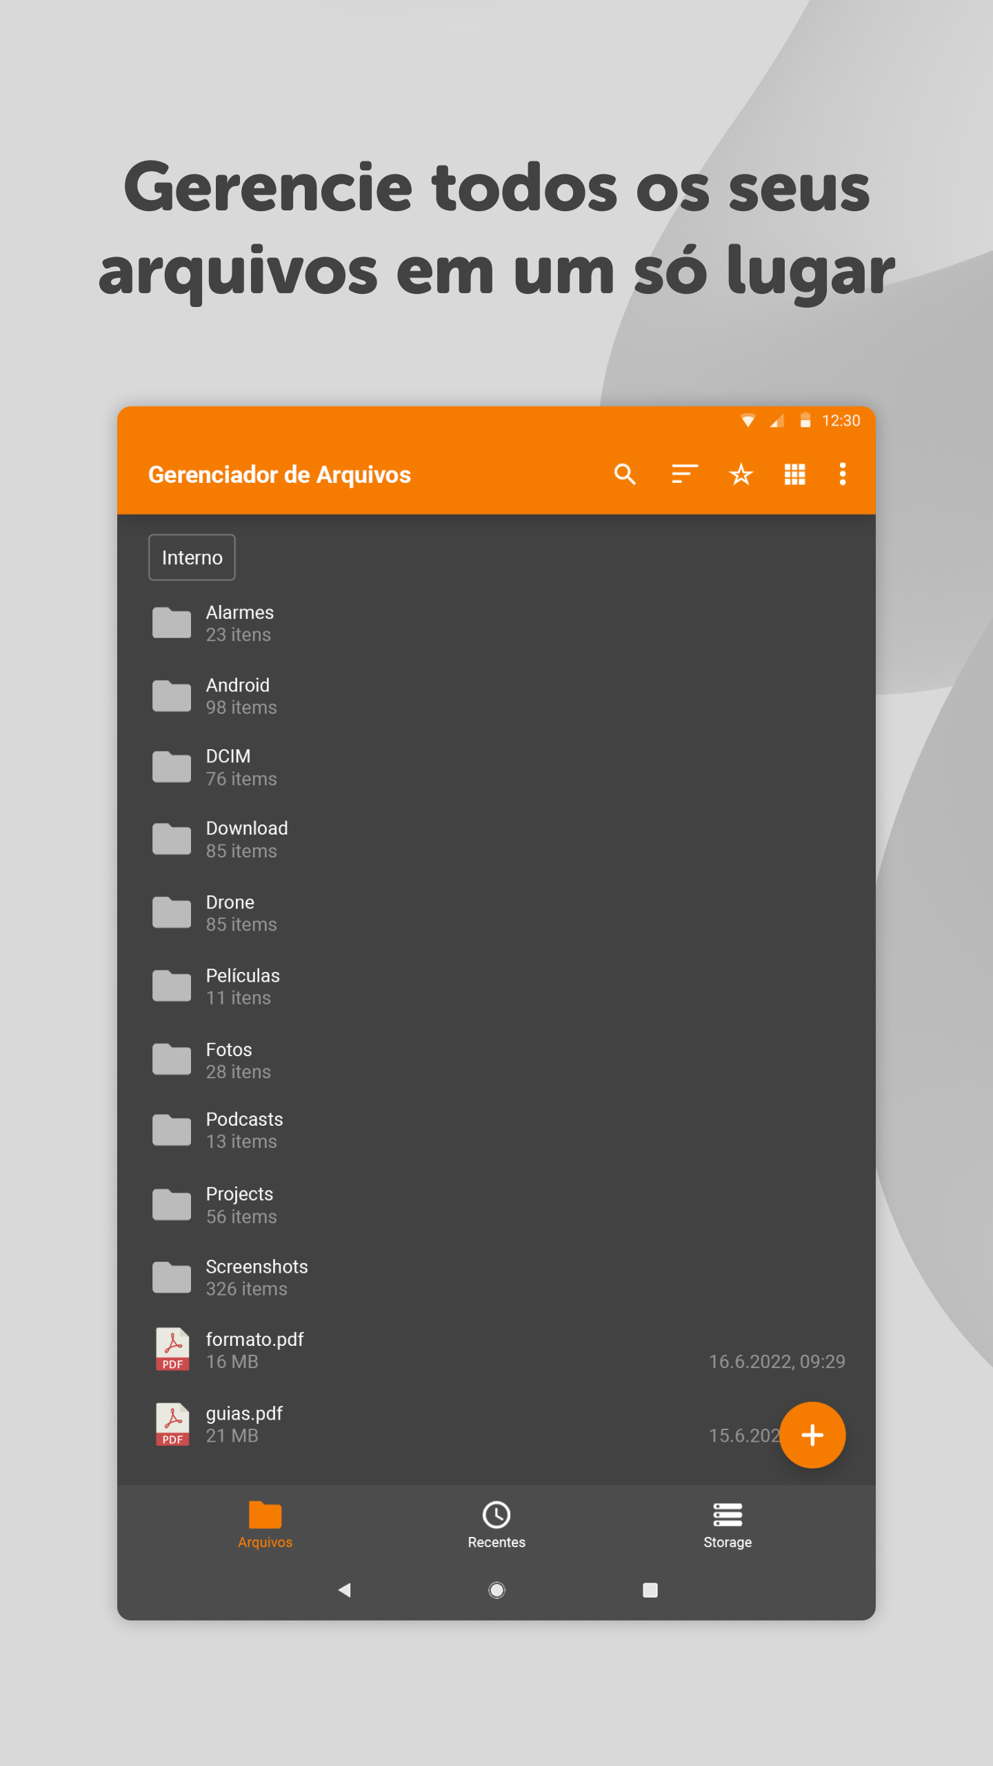This screenshot has height=1766, width=993.
Task: Click the Películas folder icon
Action: [172, 986]
